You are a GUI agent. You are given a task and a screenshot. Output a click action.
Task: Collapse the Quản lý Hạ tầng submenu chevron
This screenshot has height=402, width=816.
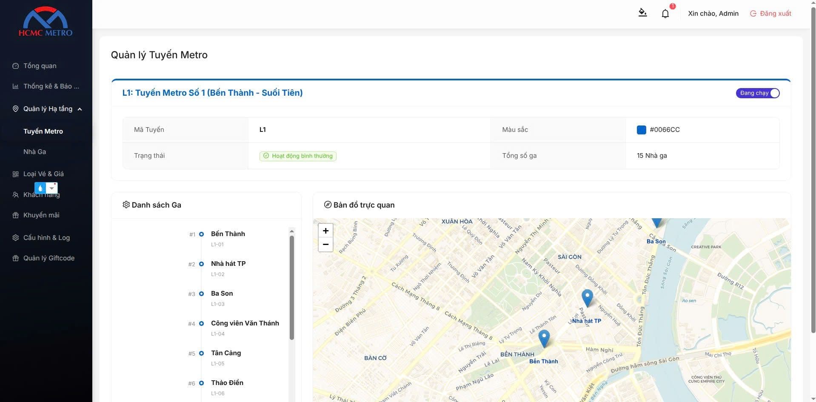pos(80,109)
